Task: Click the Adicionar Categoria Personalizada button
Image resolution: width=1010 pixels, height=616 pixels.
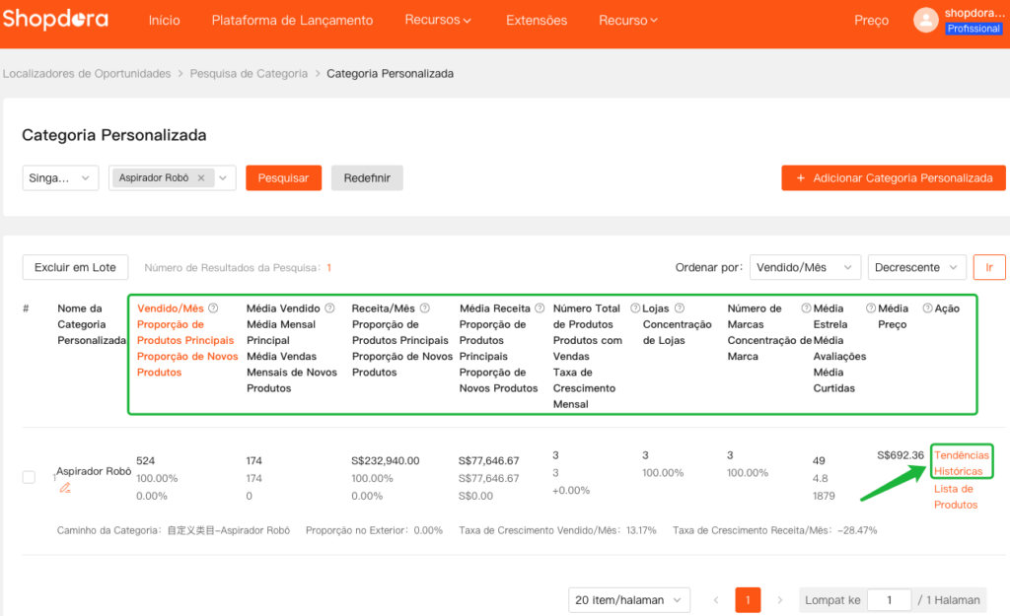Action: [893, 178]
